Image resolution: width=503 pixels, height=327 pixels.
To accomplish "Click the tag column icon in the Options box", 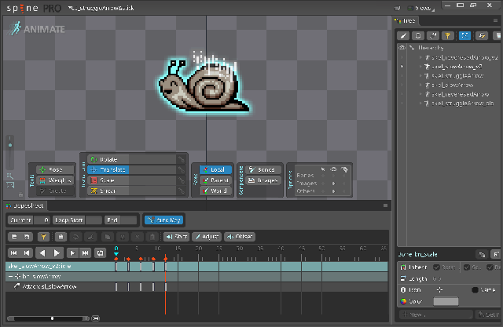I will coord(345,169).
